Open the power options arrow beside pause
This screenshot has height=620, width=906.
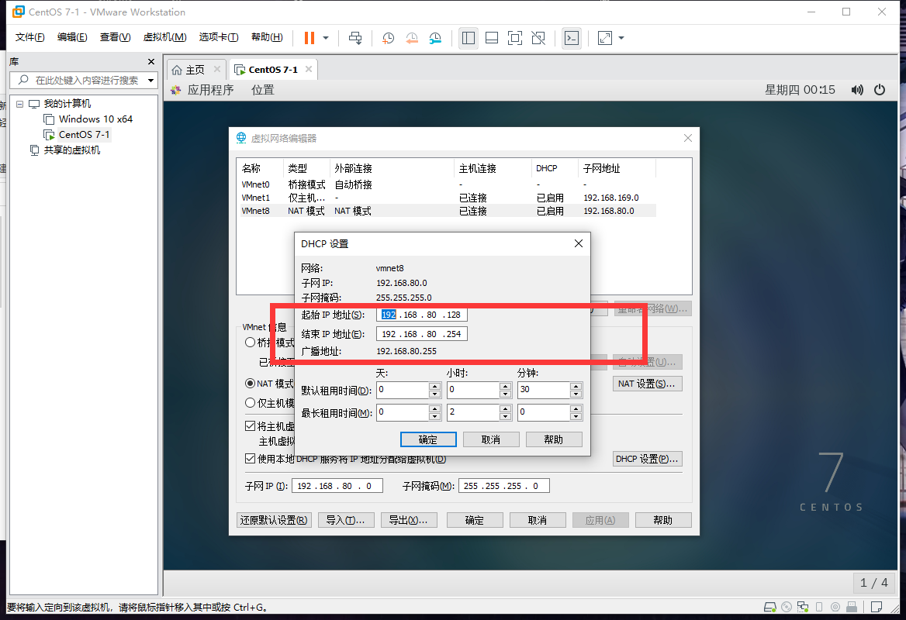pyautogui.click(x=326, y=38)
